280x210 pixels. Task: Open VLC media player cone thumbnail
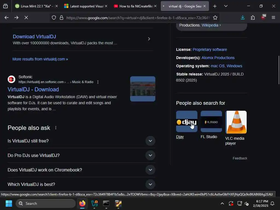tap(236, 122)
